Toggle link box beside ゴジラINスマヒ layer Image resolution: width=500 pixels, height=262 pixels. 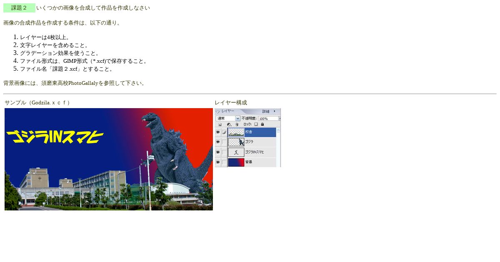coord(224,152)
